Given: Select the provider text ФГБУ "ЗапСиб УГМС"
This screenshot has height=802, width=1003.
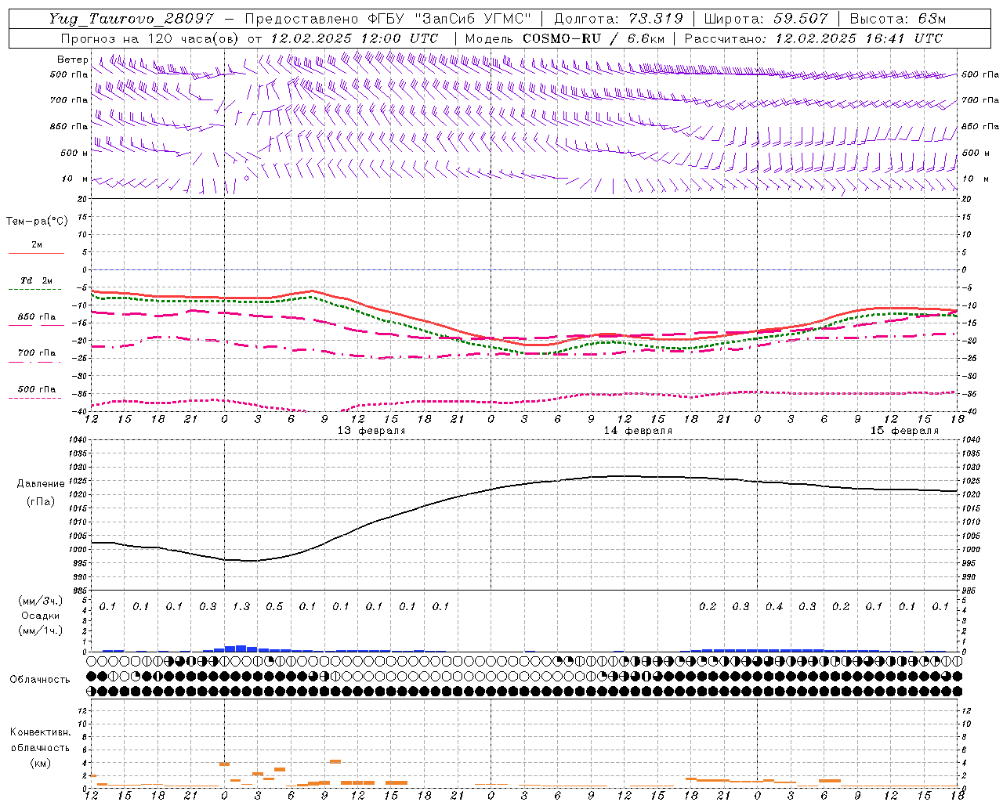Looking at the screenshot, I should pyautogui.click(x=448, y=19).
